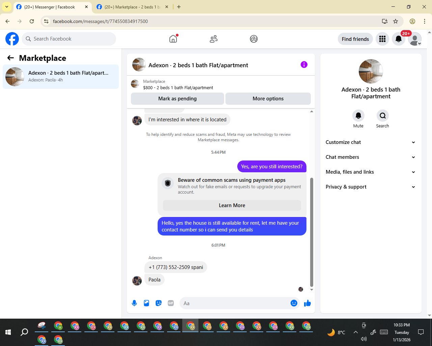Search within the conversation
This screenshot has width=432, height=346.
pyautogui.click(x=383, y=116)
